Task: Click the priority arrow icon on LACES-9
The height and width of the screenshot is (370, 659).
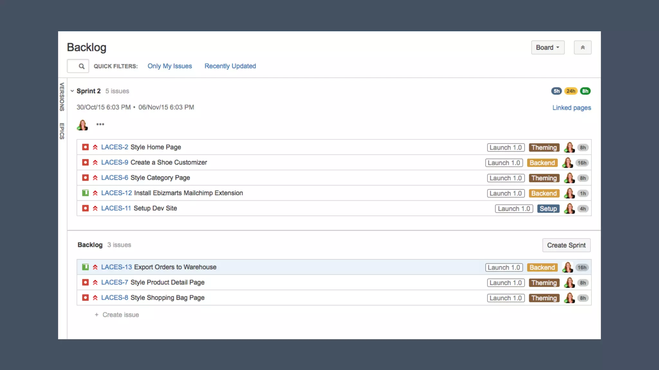Action: pyautogui.click(x=95, y=163)
